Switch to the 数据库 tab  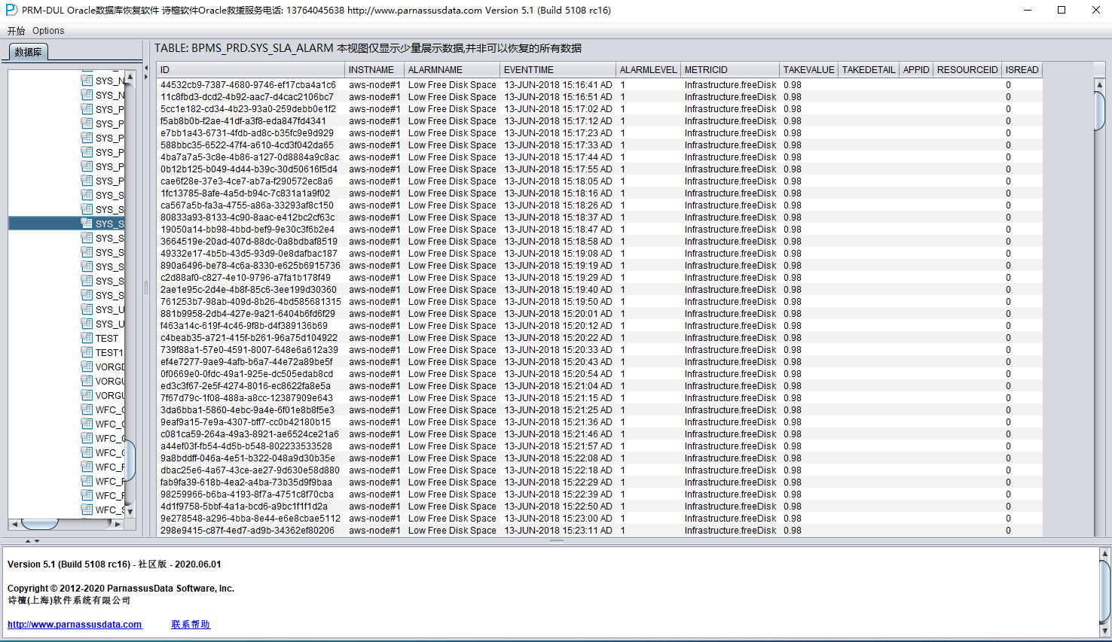point(29,52)
